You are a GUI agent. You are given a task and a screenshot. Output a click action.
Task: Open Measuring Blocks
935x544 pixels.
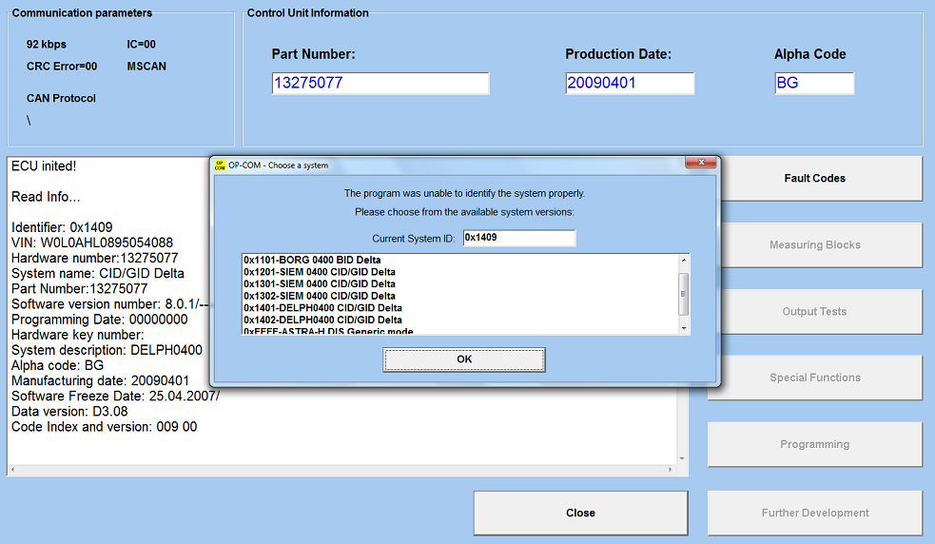click(814, 245)
